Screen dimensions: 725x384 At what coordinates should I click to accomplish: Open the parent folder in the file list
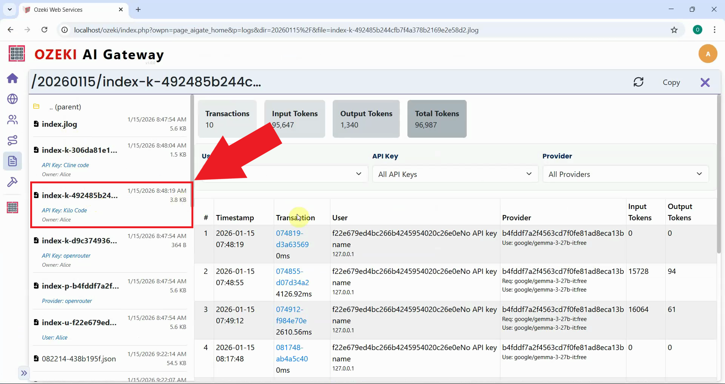(x=65, y=107)
